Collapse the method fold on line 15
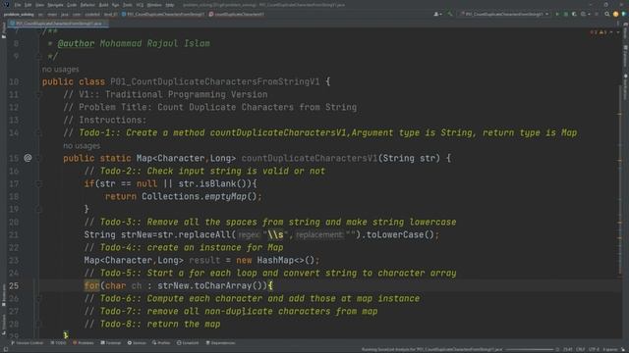Viewport: 629px width, 353px height. coord(39,158)
